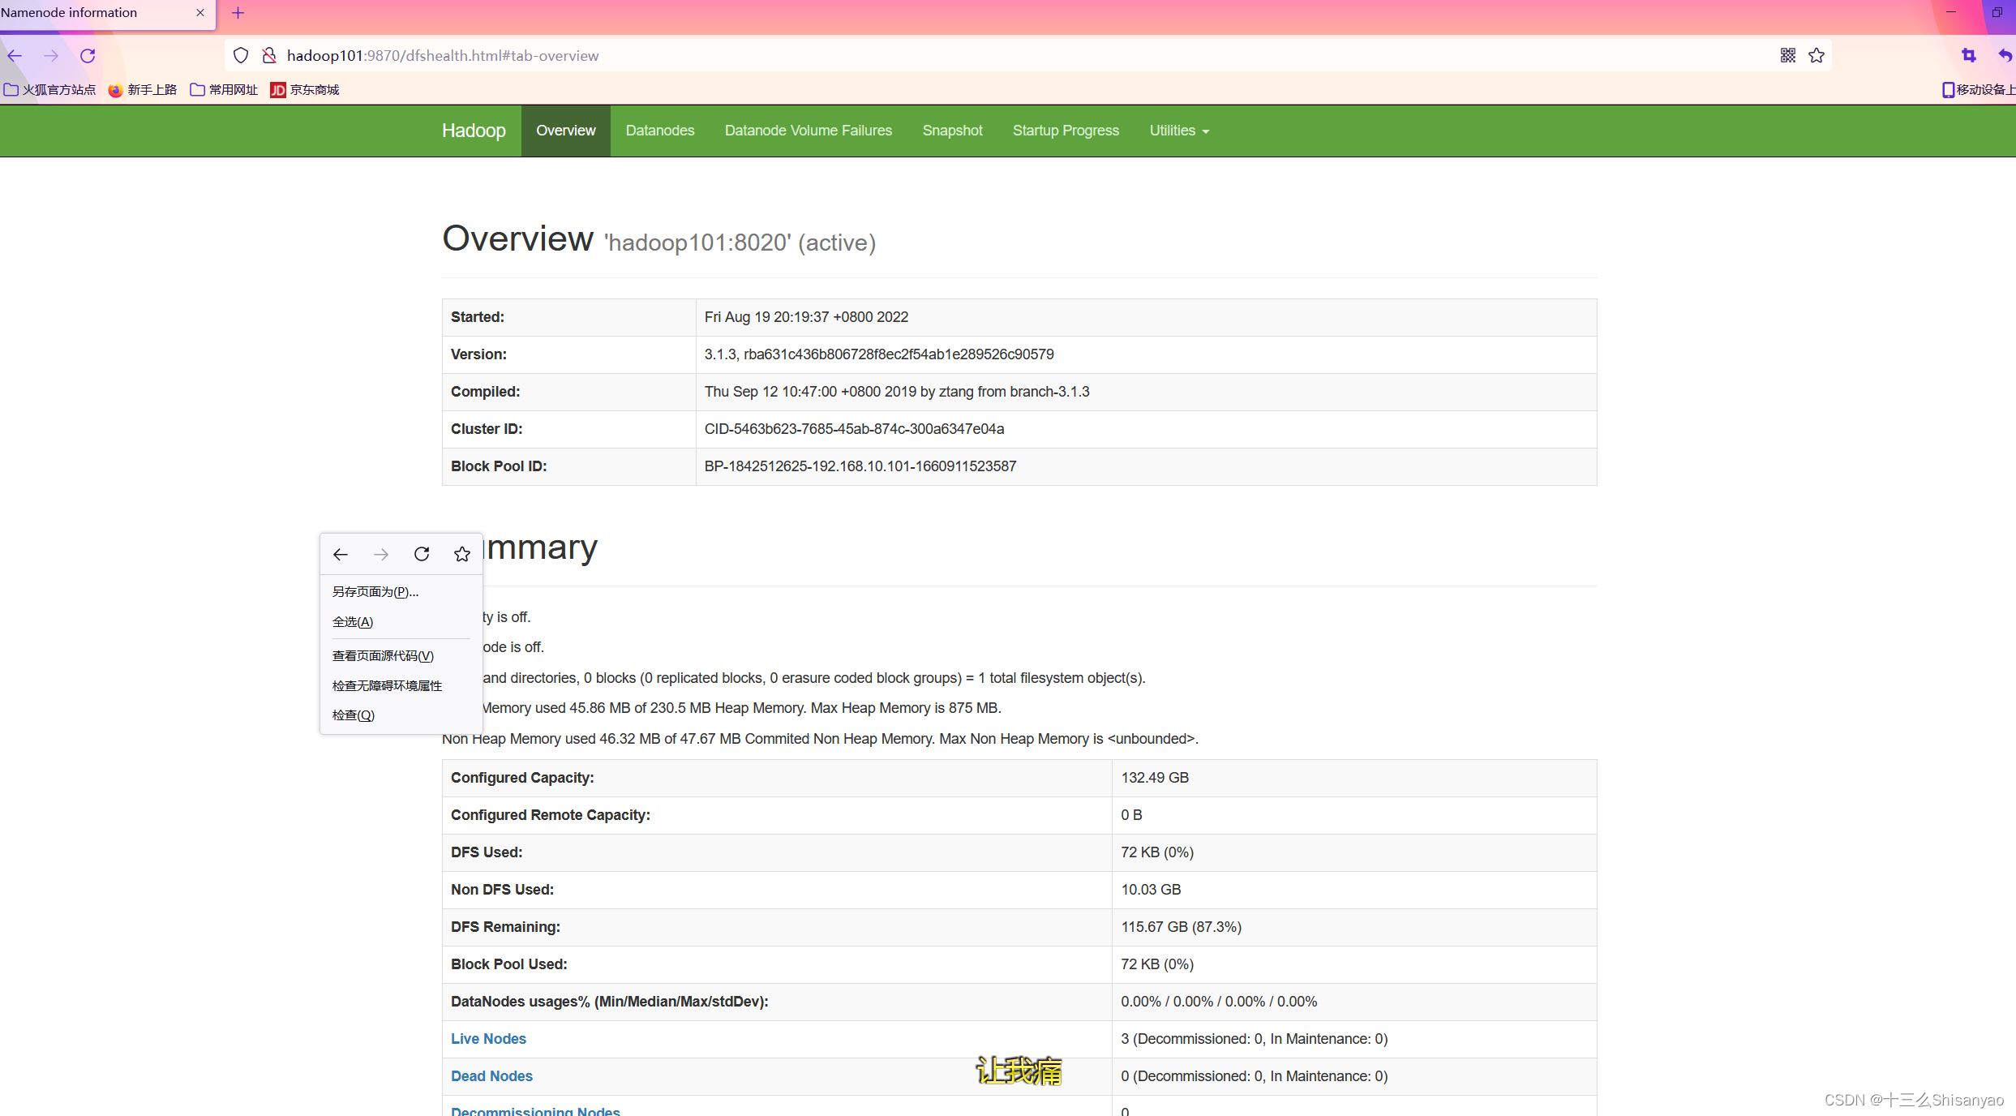Close the Namenode information tab
The width and height of the screenshot is (2016, 1116).
pos(200,13)
